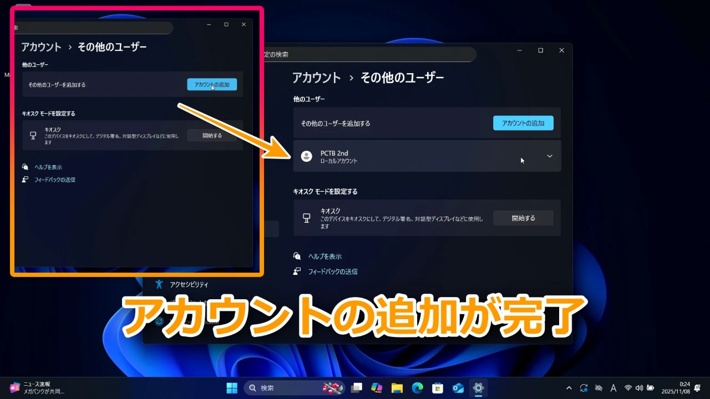710x399 pixels.
Task: Open Outlook from the taskbar
Action: (458, 388)
